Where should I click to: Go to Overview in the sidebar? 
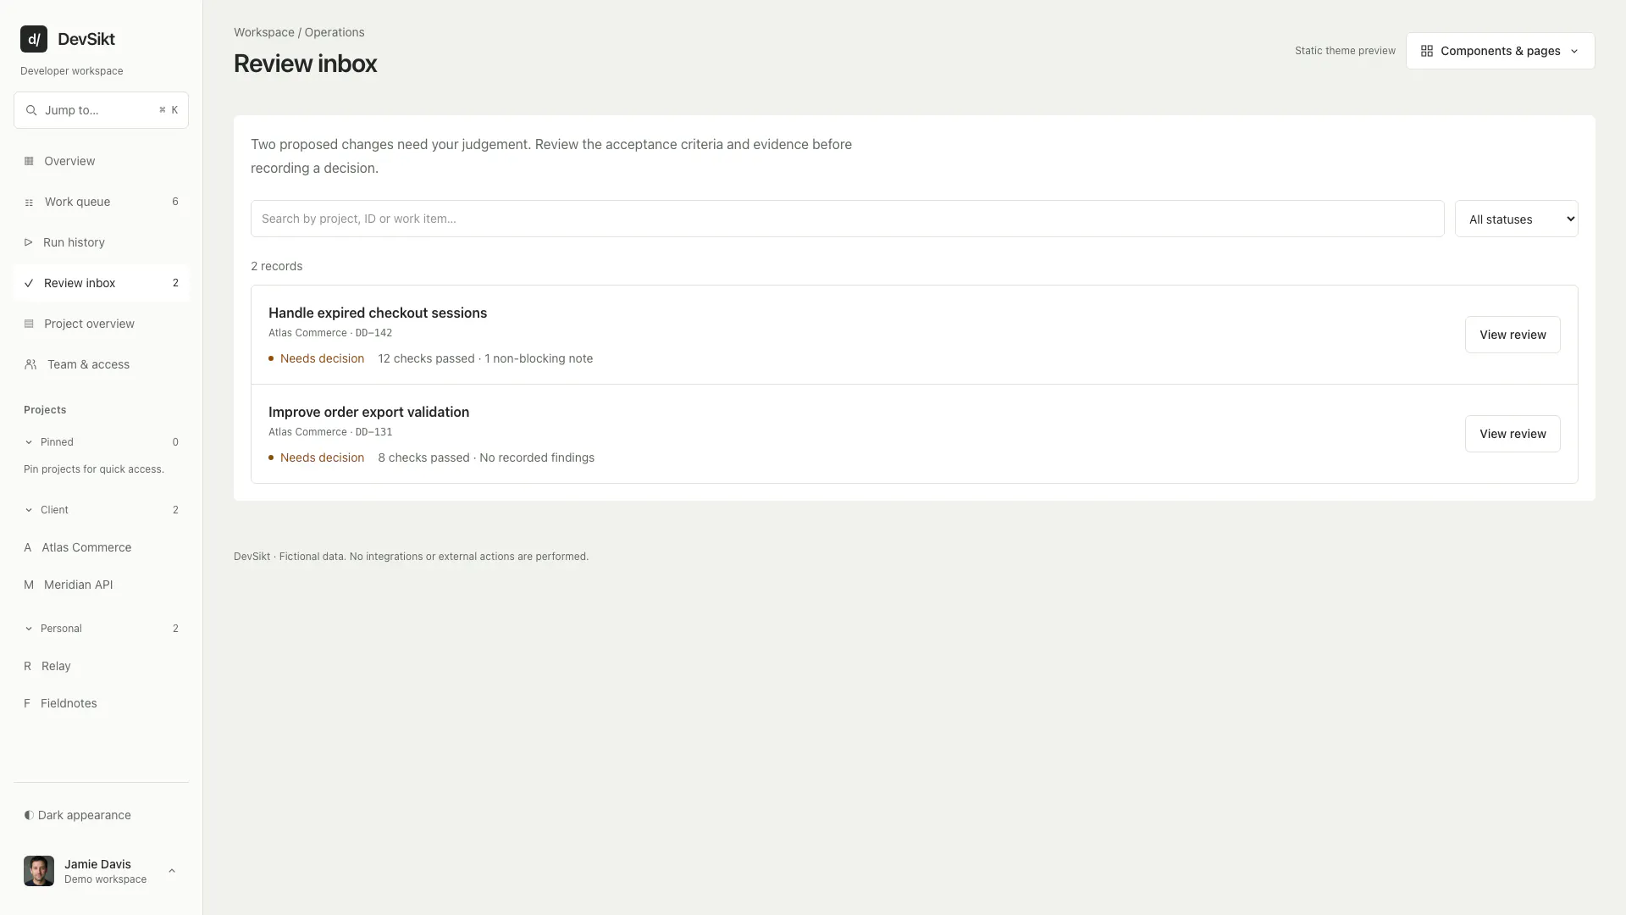[x=101, y=161]
